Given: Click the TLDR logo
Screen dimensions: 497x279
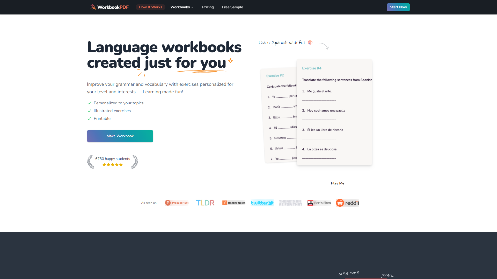Looking at the screenshot, I should coord(205,203).
